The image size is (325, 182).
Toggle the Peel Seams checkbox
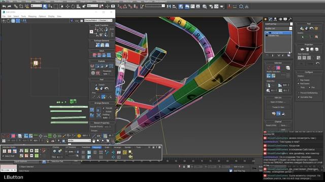[299, 83]
